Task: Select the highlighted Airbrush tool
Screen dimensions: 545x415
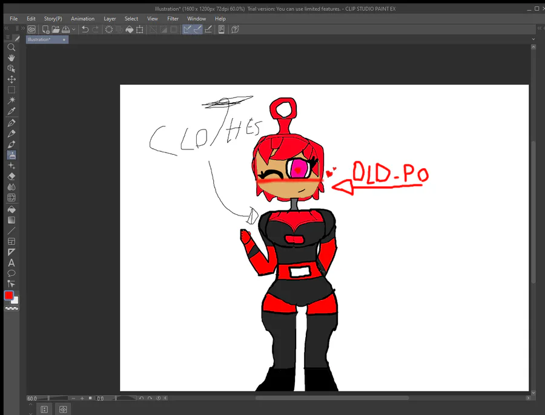Action: click(12, 155)
